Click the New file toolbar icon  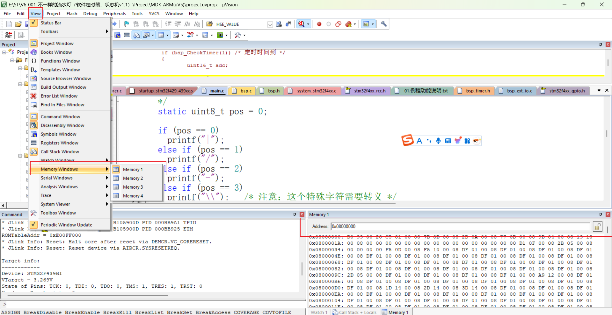point(9,24)
